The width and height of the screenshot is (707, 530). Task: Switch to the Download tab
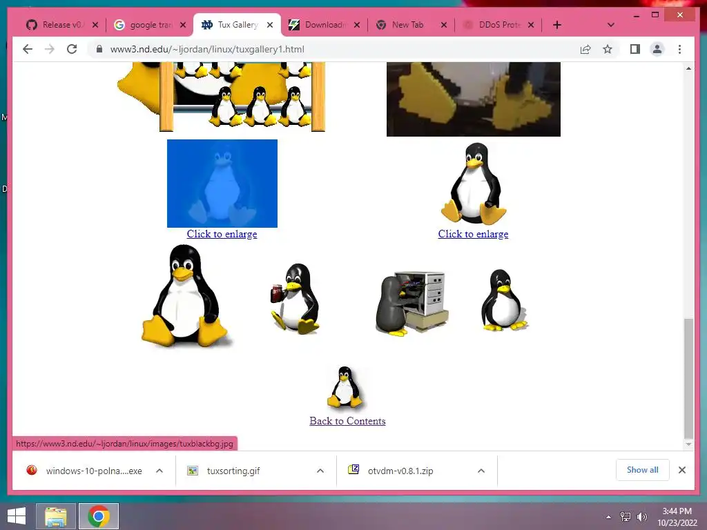(x=318, y=25)
